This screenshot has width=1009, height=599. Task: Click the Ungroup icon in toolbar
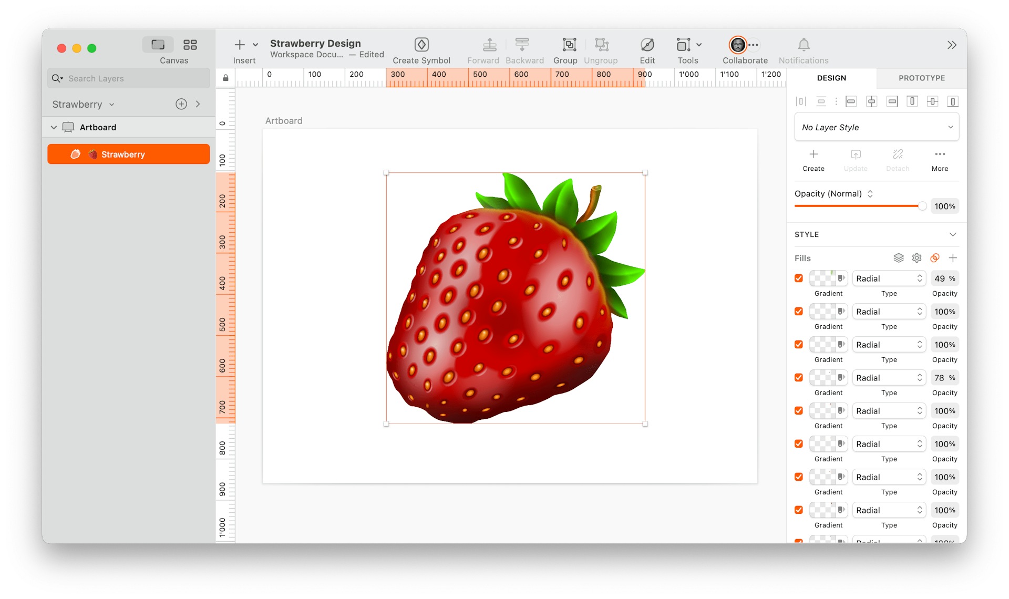[601, 45]
